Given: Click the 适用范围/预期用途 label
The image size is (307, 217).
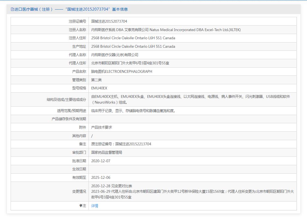Looking at the screenshot, I should pos(71,111).
